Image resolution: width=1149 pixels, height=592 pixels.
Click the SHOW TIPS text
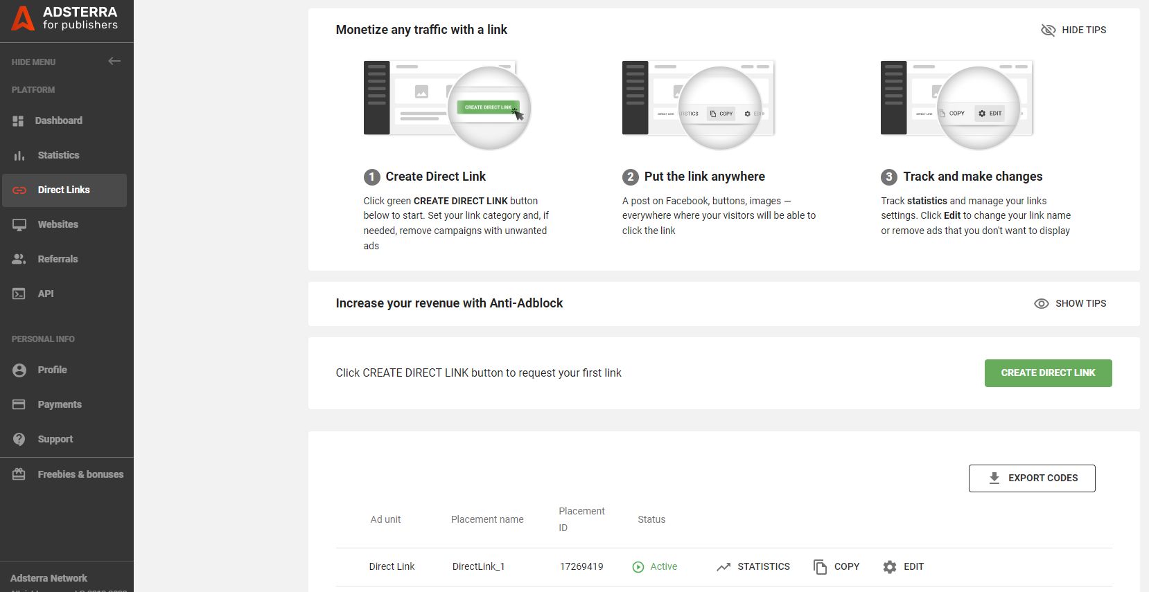point(1080,303)
